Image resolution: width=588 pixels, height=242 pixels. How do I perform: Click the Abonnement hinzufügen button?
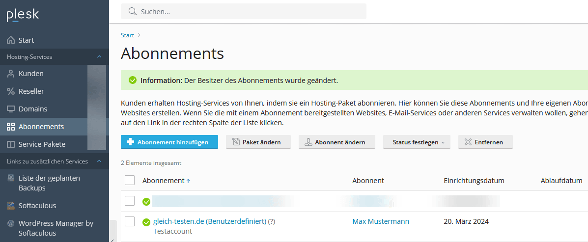(x=169, y=142)
